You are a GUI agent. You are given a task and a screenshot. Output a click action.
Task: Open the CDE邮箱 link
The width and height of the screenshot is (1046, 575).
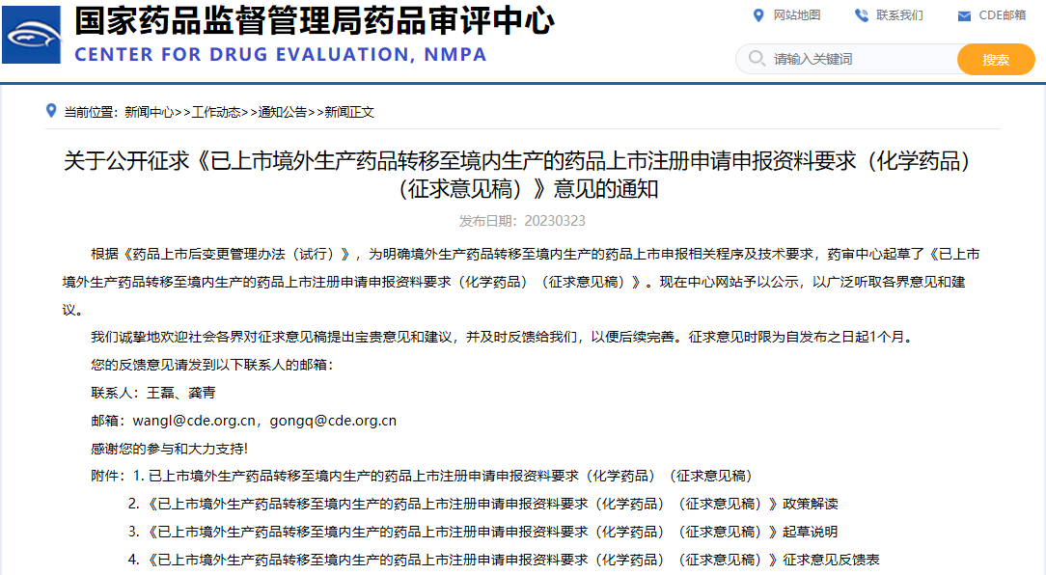coord(1003,15)
